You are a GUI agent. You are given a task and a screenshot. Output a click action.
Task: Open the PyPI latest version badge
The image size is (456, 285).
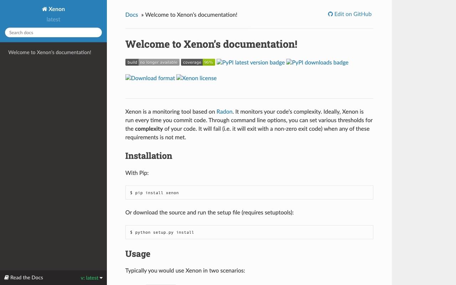point(251,62)
